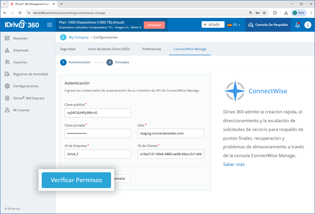Open the notifications bell
The width and height of the screenshot is (315, 214).
pos(298,25)
